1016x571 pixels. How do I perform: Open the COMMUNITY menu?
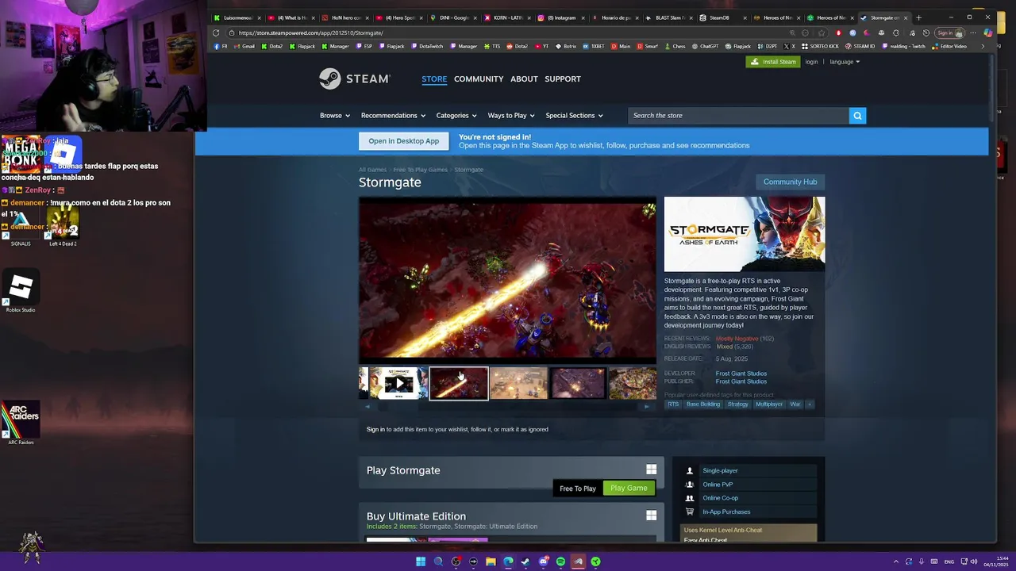click(x=479, y=79)
